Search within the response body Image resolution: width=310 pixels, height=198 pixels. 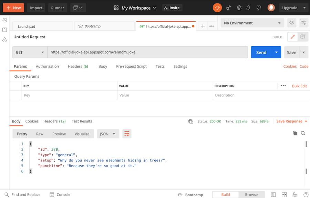(303, 133)
